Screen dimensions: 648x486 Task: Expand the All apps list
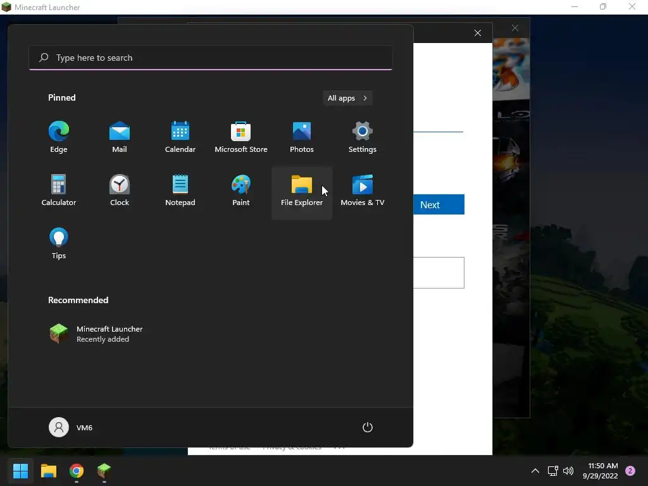pos(347,98)
